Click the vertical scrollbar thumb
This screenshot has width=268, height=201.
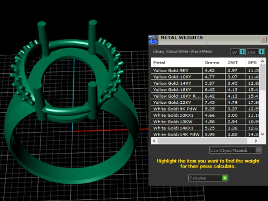262,78
